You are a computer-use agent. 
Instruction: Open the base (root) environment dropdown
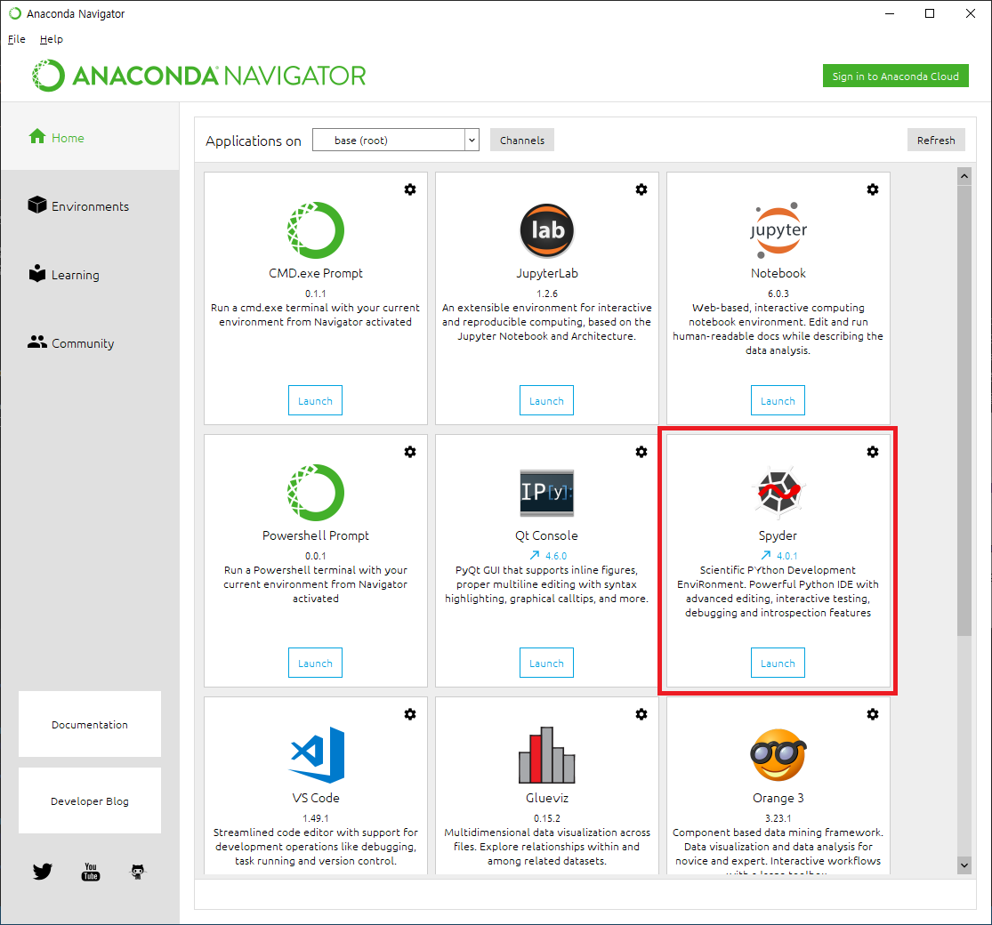point(395,140)
